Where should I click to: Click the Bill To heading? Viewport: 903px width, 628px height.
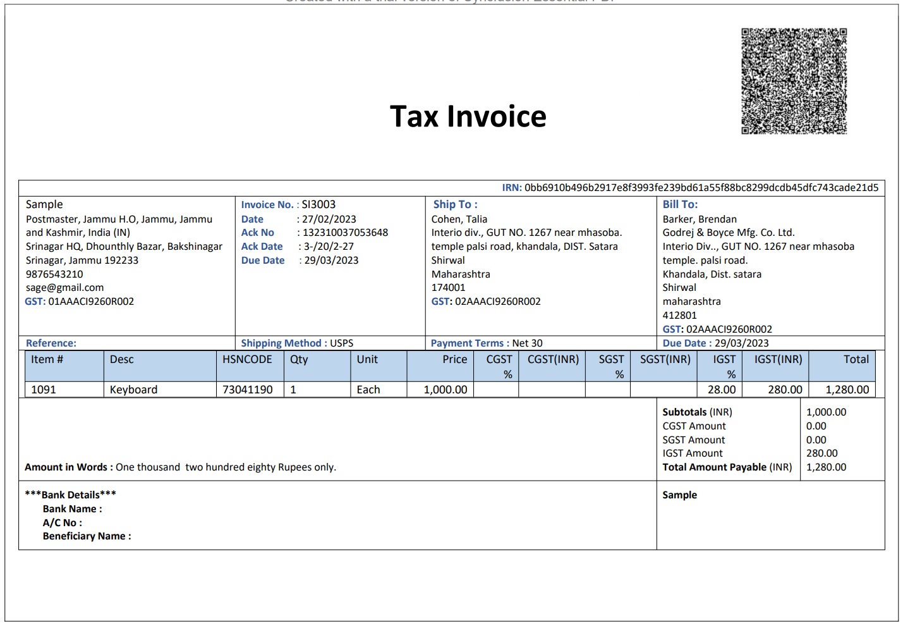680,205
